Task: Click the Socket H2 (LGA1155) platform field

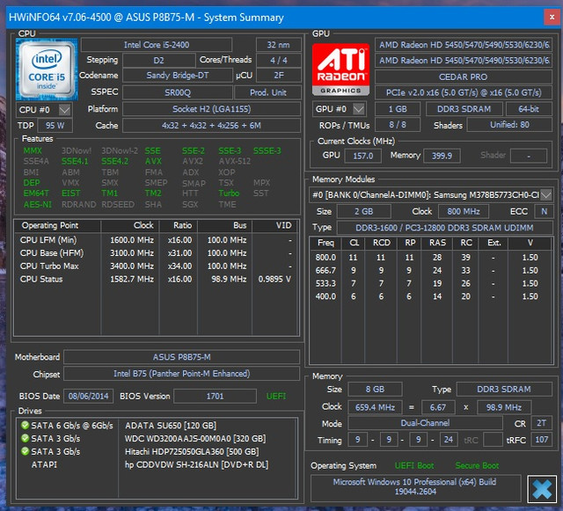Action: coord(211,109)
